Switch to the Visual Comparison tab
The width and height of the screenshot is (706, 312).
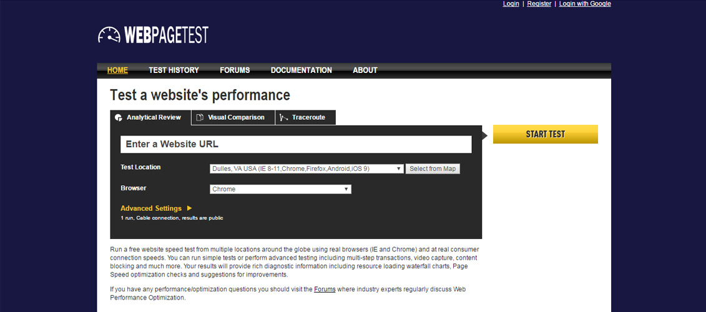pos(233,117)
